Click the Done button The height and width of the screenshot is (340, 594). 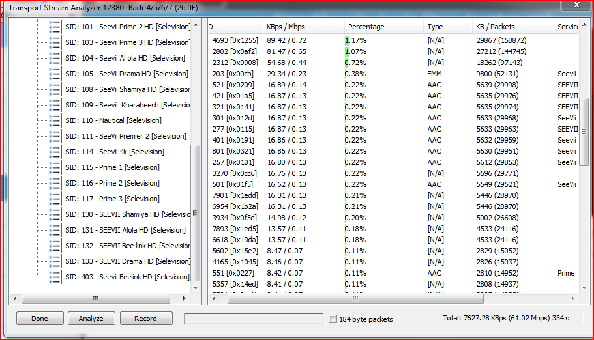tap(40, 319)
